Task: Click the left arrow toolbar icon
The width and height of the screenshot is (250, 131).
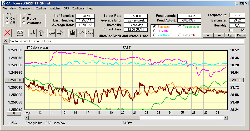Action: 52,33
